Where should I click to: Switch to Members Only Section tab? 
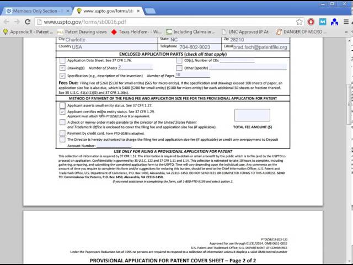click(38, 11)
